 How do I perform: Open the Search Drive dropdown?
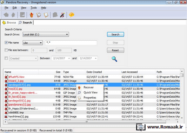point(46,35)
